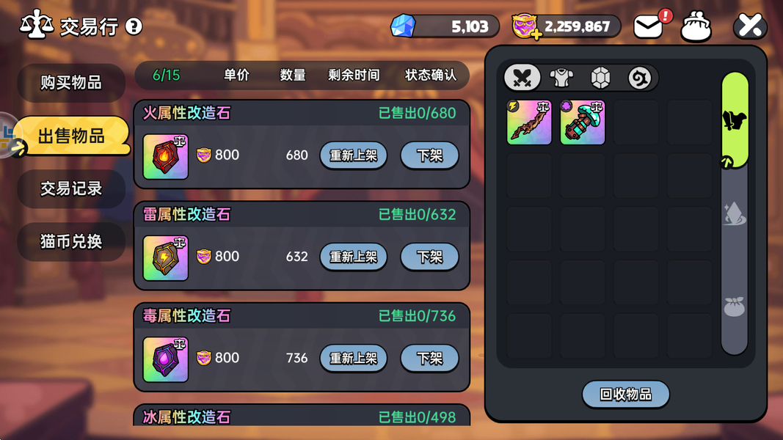Select the green equipment side category

pos(735,120)
